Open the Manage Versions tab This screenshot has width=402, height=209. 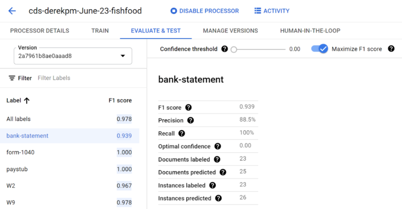(x=231, y=30)
